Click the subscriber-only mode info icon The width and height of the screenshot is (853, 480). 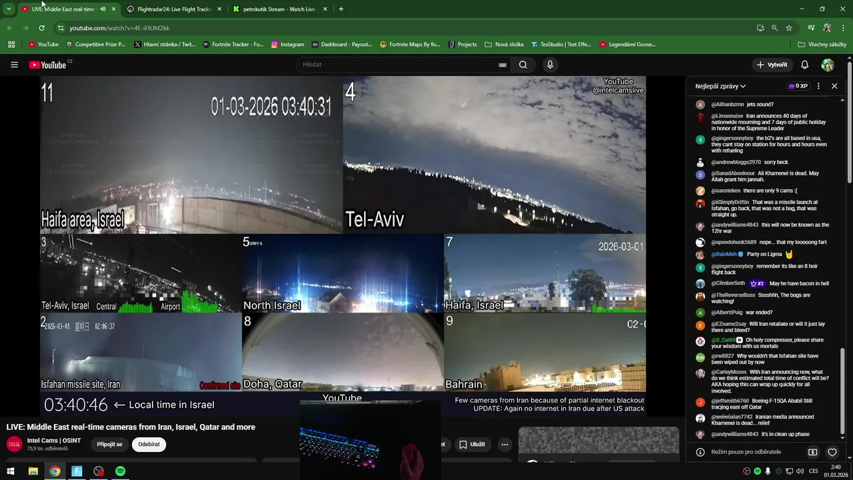coord(700,452)
